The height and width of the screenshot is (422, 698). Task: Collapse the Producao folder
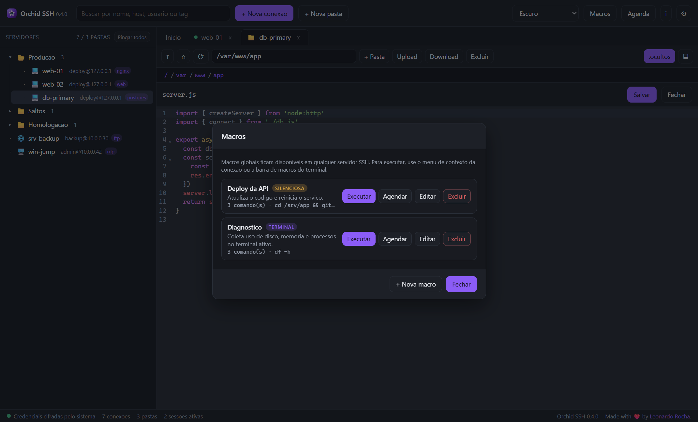[x=10, y=57]
